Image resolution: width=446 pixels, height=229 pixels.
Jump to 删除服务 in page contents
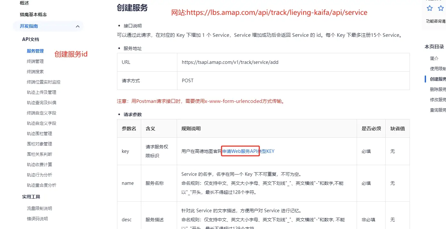click(438, 89)
